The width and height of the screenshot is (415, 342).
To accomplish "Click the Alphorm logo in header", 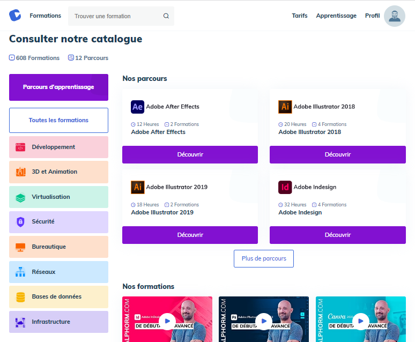I will point(15,16).
